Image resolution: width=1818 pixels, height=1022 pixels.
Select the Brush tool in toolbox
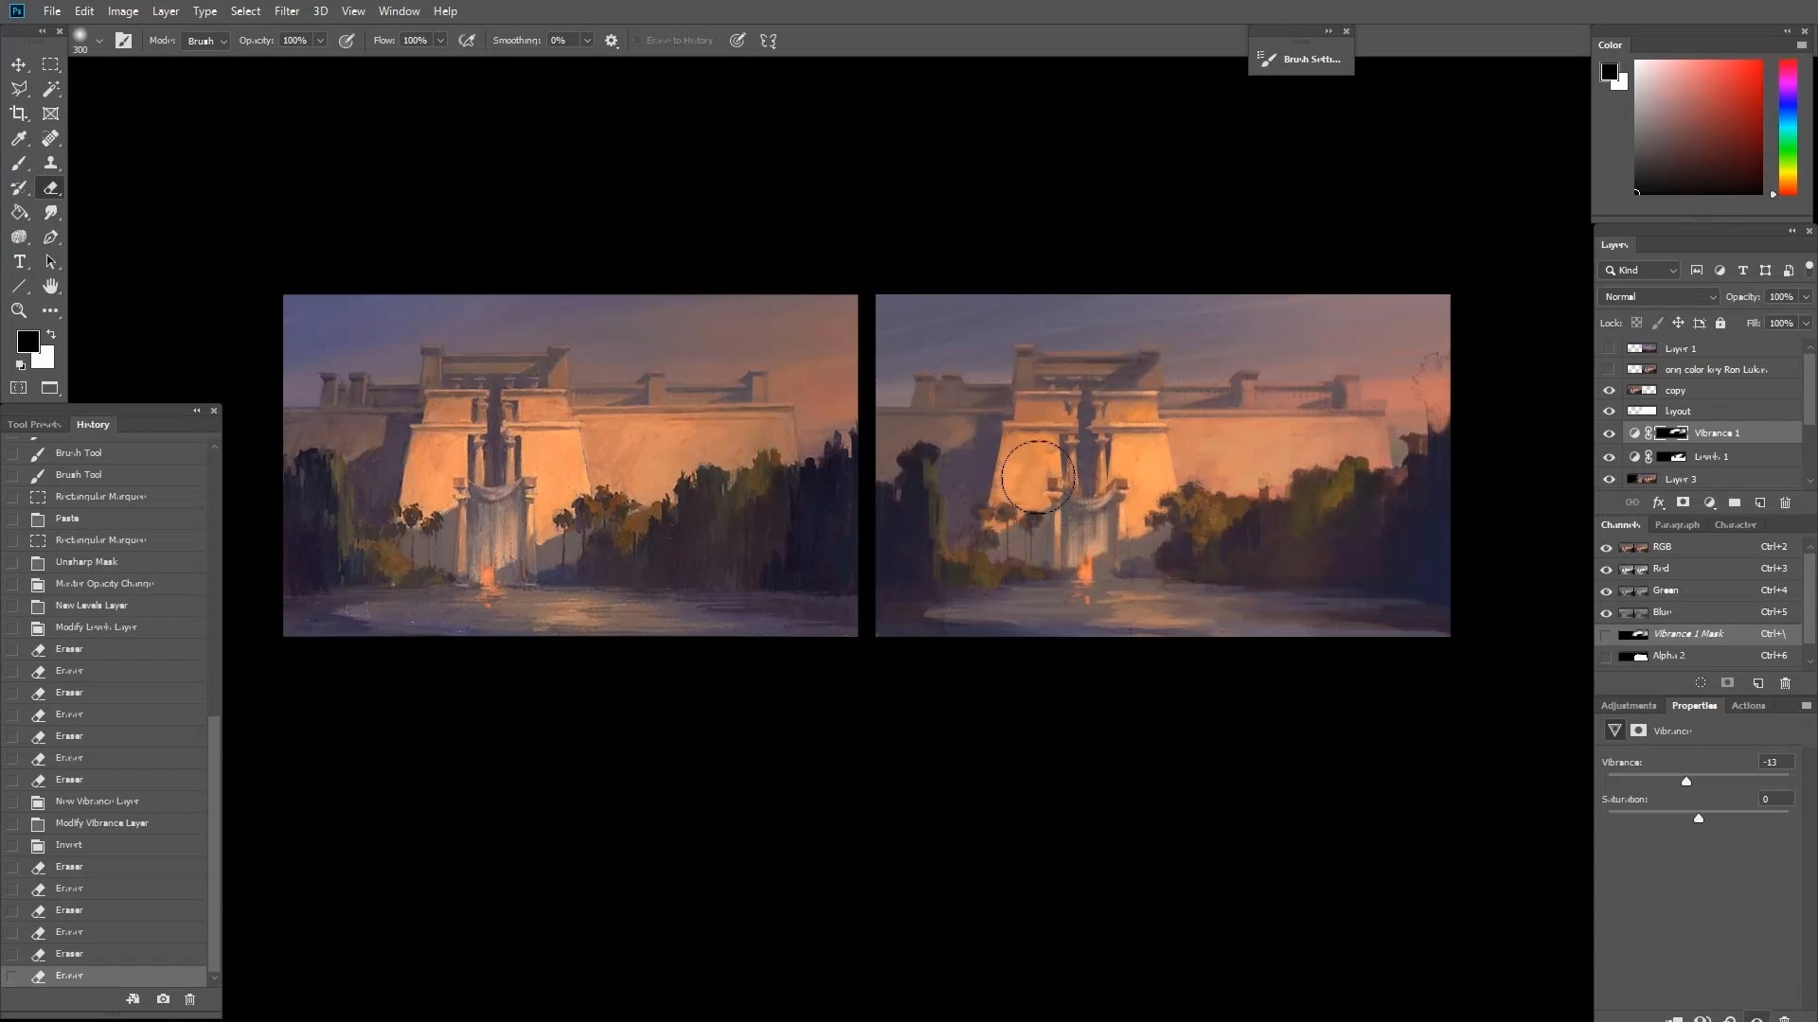click(19, 163)
